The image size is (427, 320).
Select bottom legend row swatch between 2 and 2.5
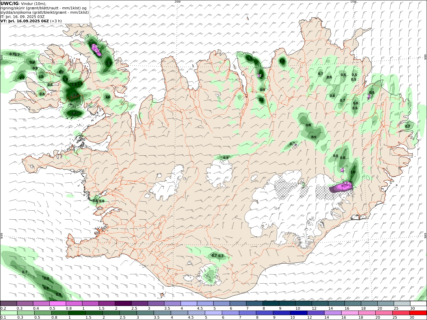(111, 313)
